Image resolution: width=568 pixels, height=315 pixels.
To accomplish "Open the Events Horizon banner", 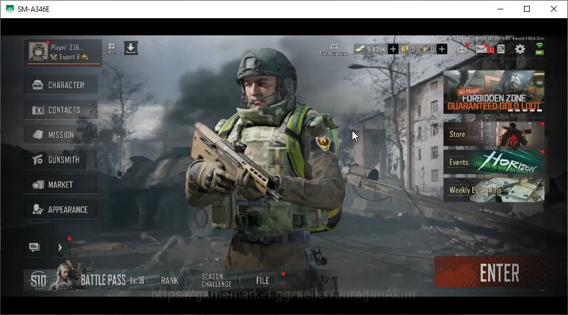I will coord(494,162).
